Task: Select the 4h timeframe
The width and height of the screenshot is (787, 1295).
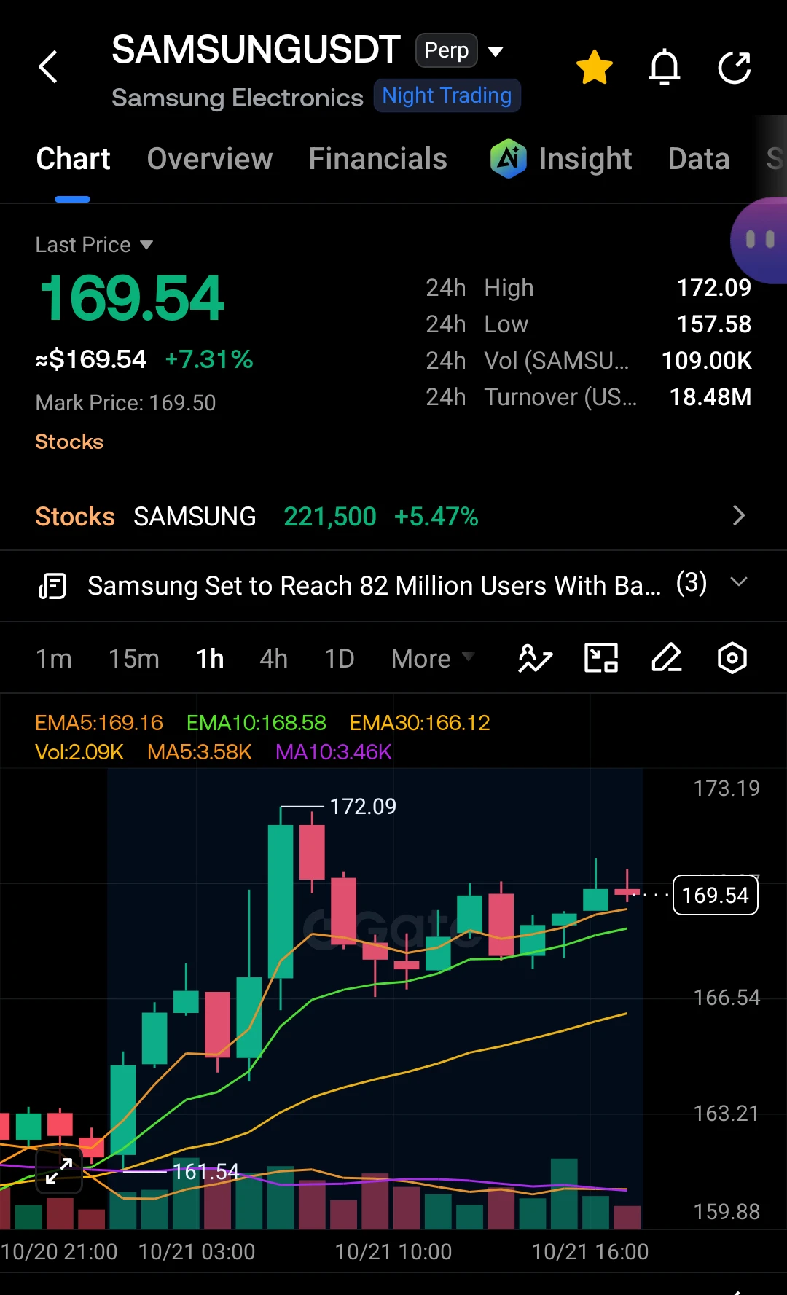Action: coord(274,659)
